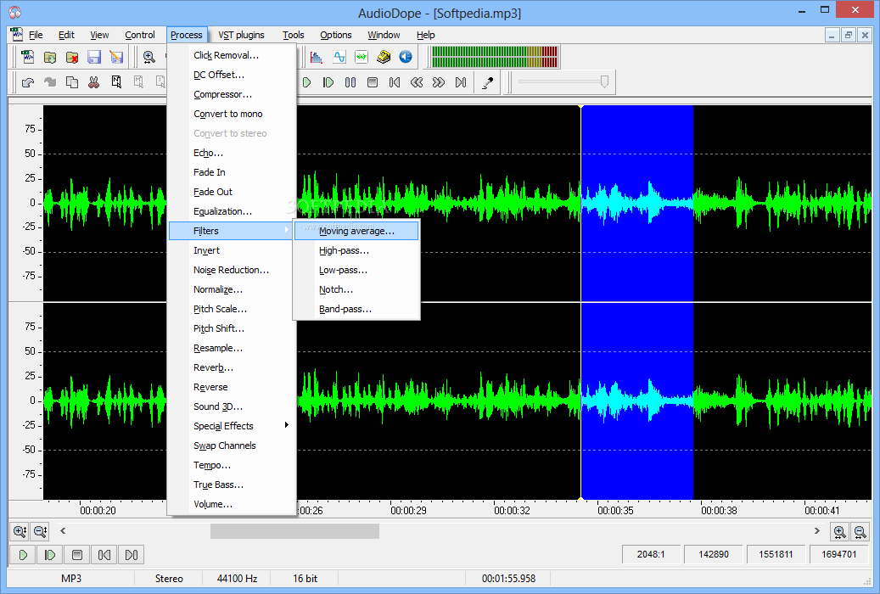
Task: Click the Redo arrow icon
Action: point(50,82)
